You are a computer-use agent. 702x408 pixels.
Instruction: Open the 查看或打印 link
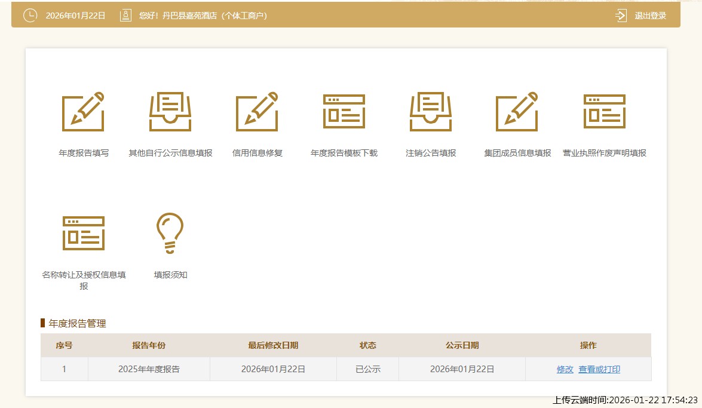click(x=599, y=369)
